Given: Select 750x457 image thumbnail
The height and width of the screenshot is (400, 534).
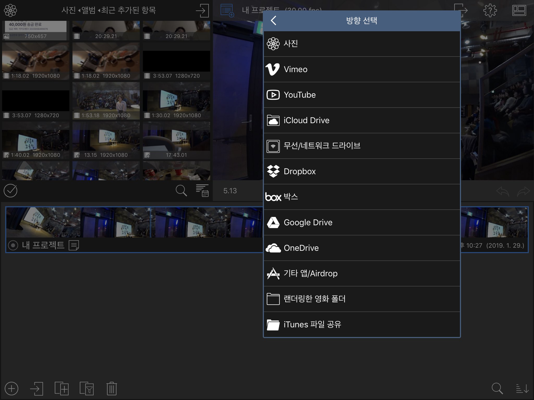Looking at the screenshot, I should [35, 30].
